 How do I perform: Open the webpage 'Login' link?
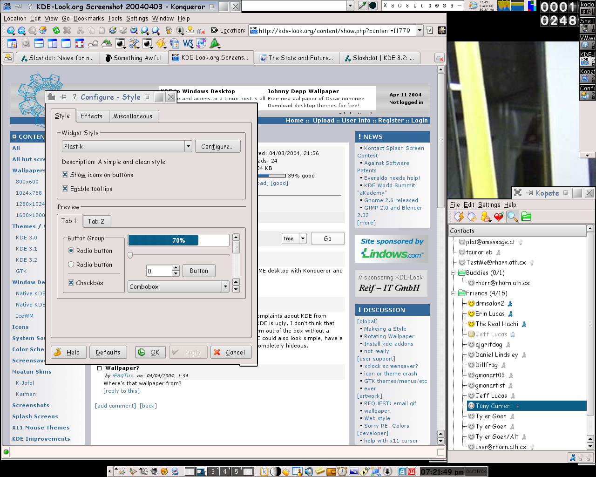pyautogui.click(x=419, y=120)
